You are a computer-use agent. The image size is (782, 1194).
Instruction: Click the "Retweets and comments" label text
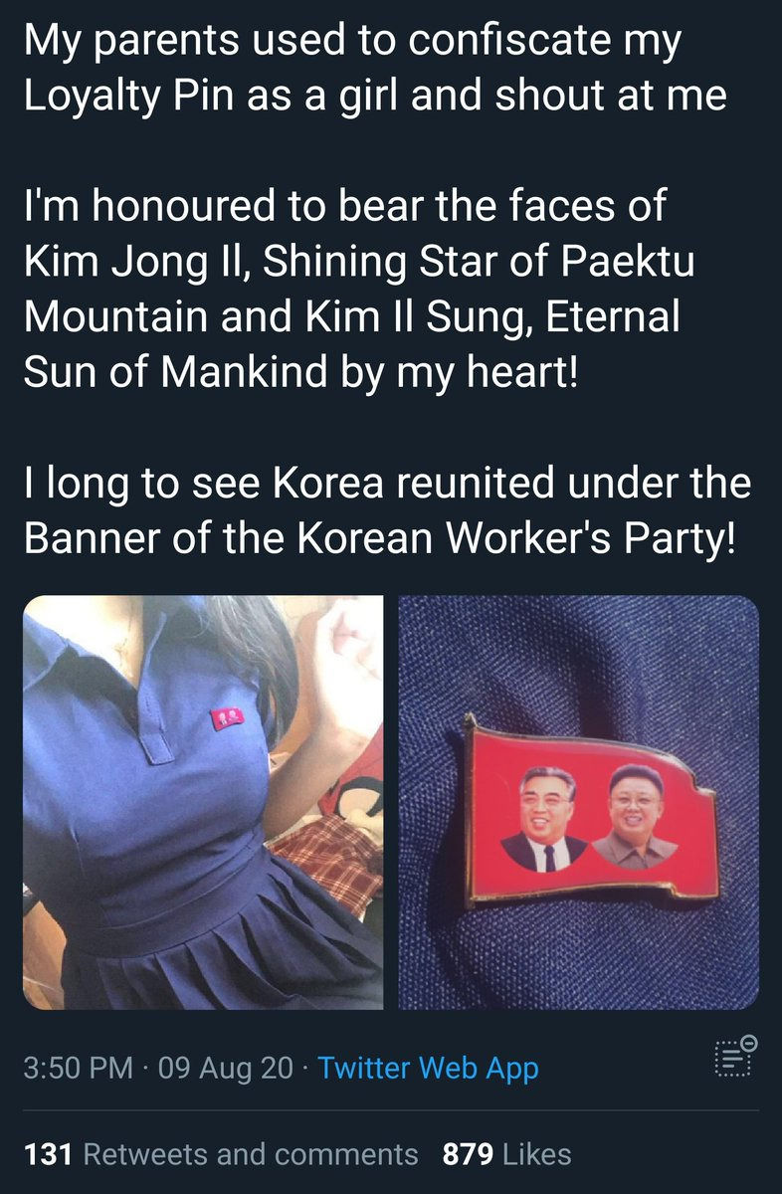tap(251, 1154)
